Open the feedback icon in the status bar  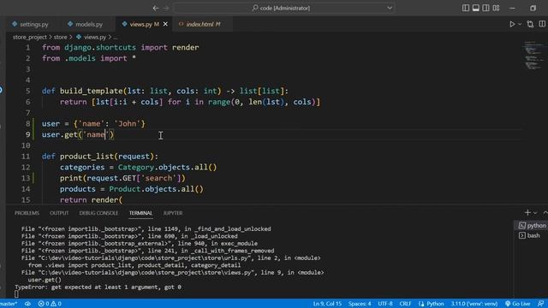[x=540, y=304]
